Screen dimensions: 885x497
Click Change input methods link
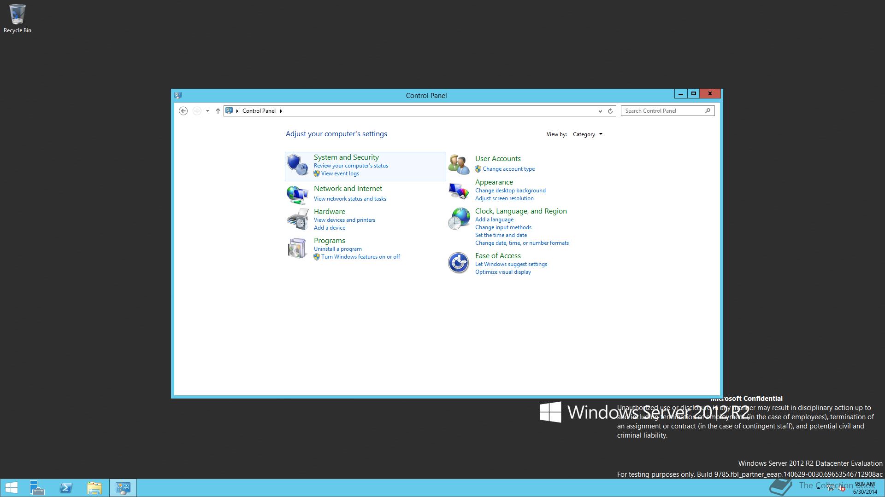503,227
